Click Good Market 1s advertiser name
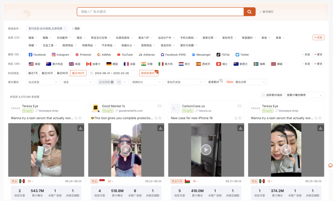 pyautogui.click(x=113, y=106)
